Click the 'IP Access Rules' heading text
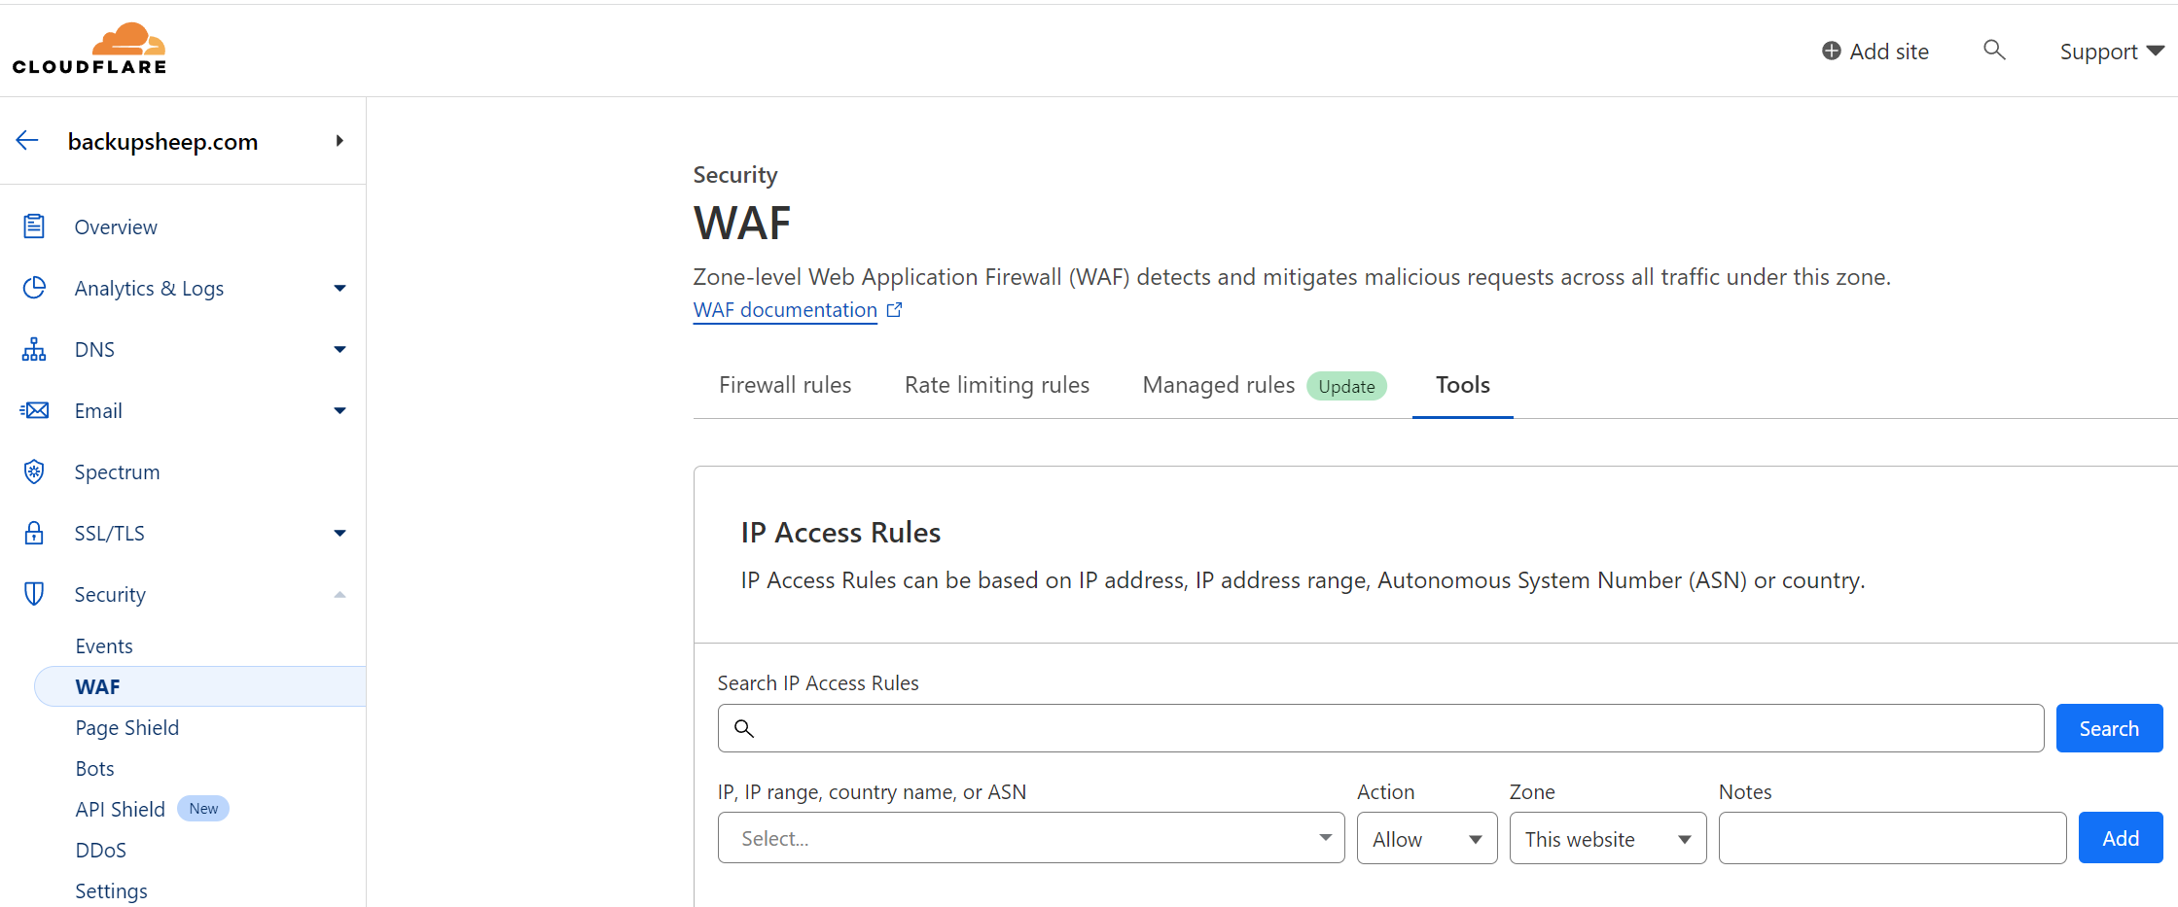The image size is (2178, 907). pyautogui.click(x=840, y=533)
